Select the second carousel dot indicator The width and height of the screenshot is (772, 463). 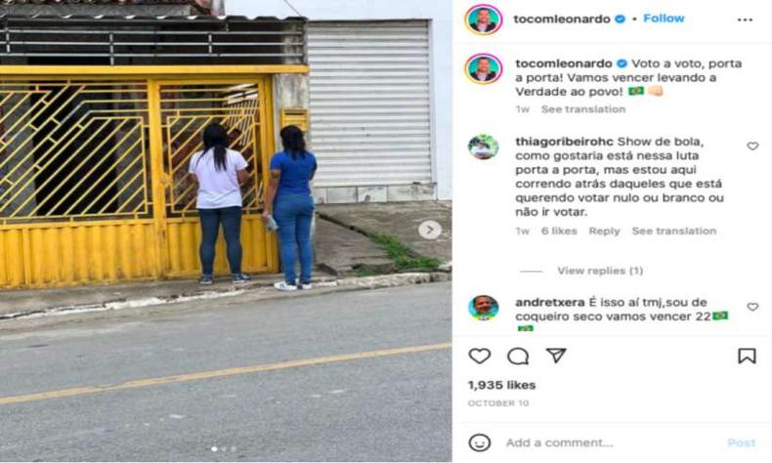224,448
